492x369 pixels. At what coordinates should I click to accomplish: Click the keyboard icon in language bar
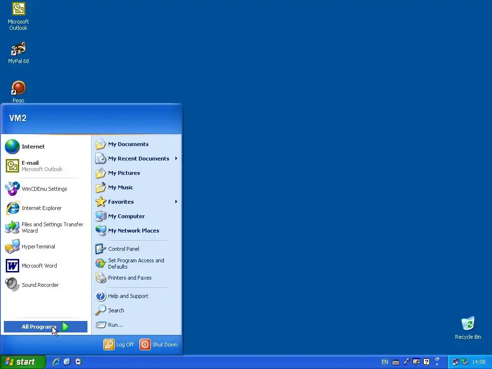click(396, 362)
